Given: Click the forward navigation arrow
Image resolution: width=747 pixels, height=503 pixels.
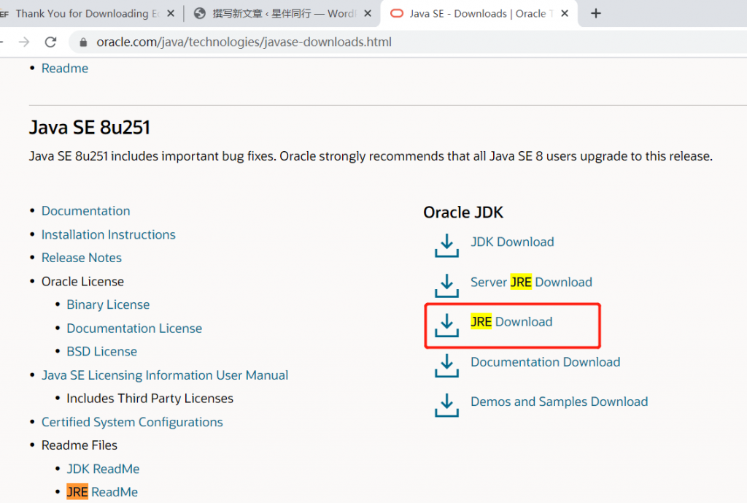Looking at the screenshot, I should click(x=24, y=42).
